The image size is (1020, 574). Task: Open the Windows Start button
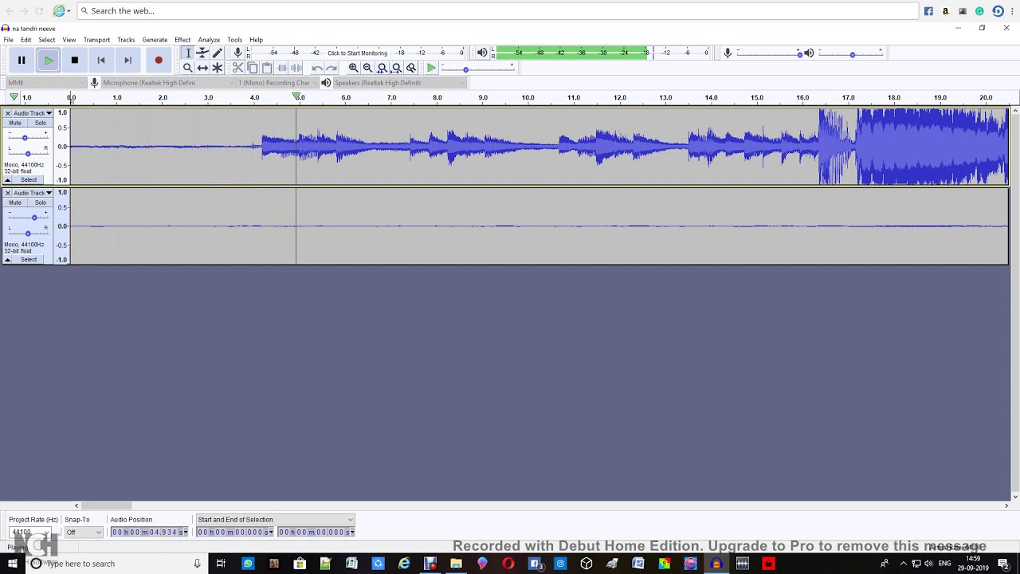coord(12,564)
